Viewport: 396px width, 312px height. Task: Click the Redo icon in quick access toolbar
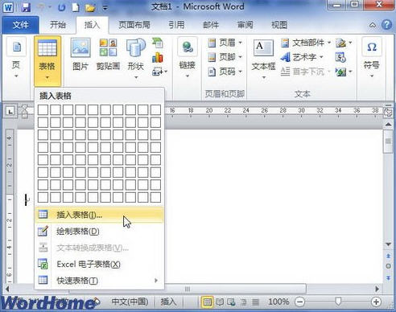click(61, 7)
